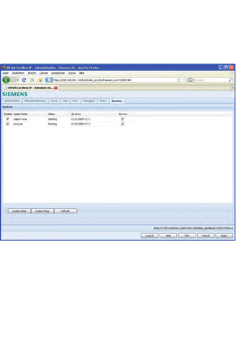This screenshot has height=340, width=250.
Task: Click the Help button
Action: point(168,236)
